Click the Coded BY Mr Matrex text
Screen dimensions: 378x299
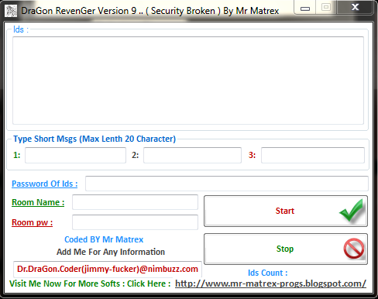(104, 239)
